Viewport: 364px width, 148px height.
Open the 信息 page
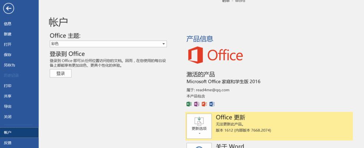[19, 24]
